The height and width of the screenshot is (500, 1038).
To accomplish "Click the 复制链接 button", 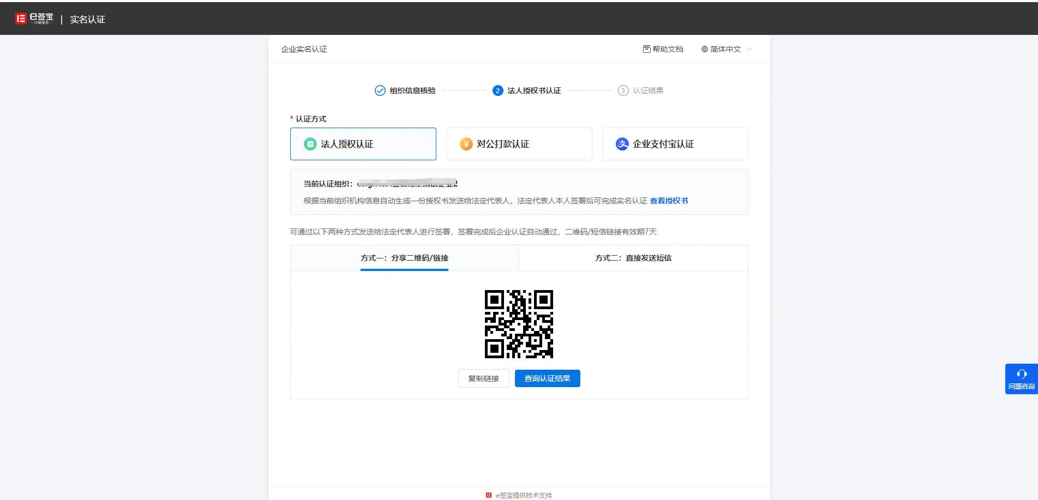I will (x=483, y=378).
